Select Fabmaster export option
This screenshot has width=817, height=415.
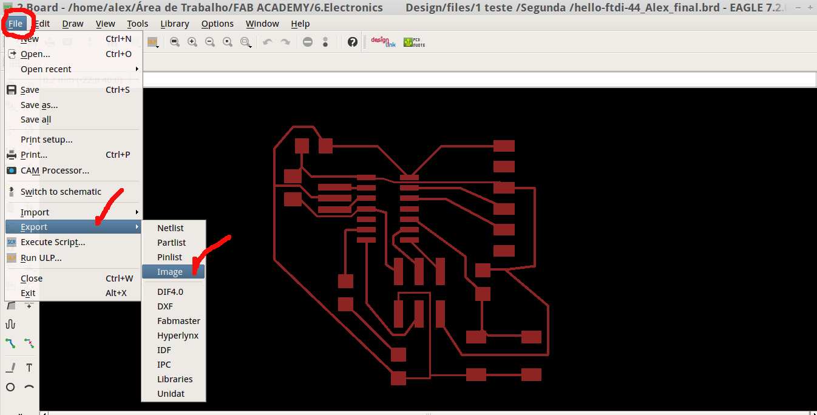(x=174, y=321)
